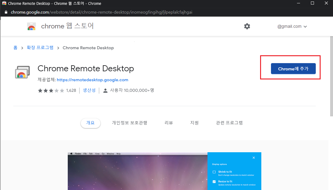
Task: Close the display options panel in the screenshot
Action: [x=253, y=158]
